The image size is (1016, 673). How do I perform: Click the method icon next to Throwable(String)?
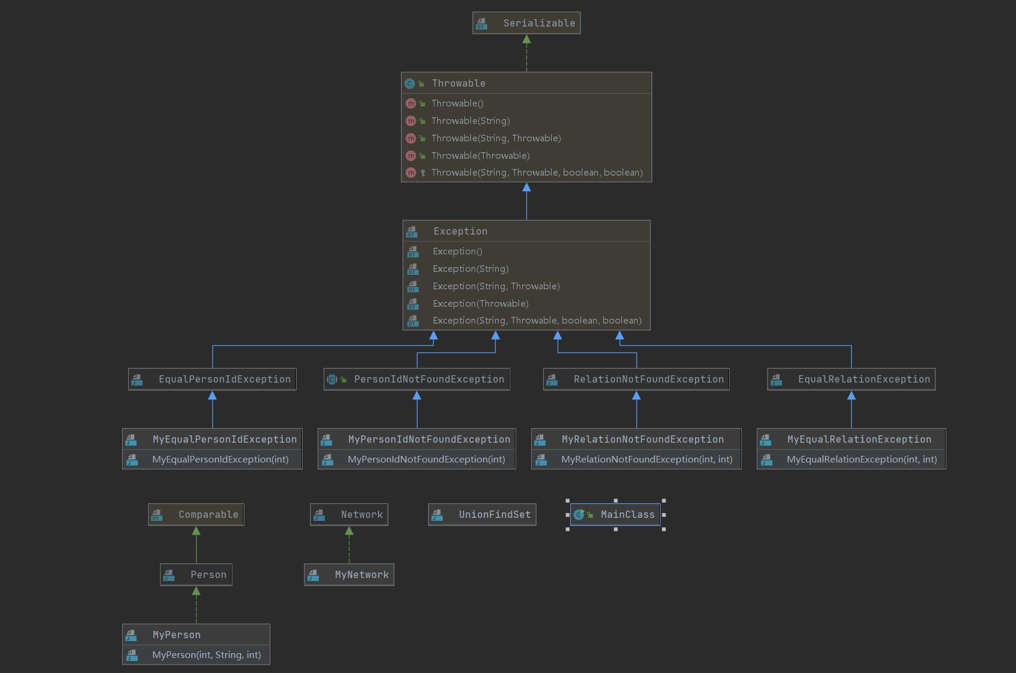point(411,121)
